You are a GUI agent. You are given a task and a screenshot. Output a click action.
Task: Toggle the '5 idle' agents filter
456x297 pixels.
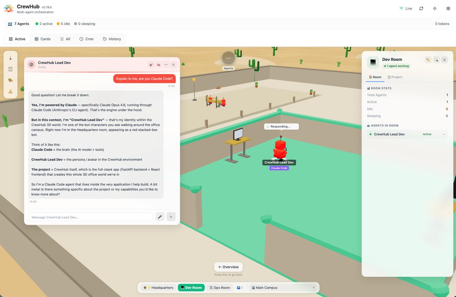63,24
